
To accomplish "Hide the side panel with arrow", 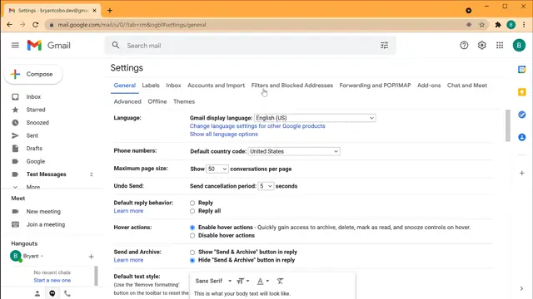I will [x=521, y=288].
